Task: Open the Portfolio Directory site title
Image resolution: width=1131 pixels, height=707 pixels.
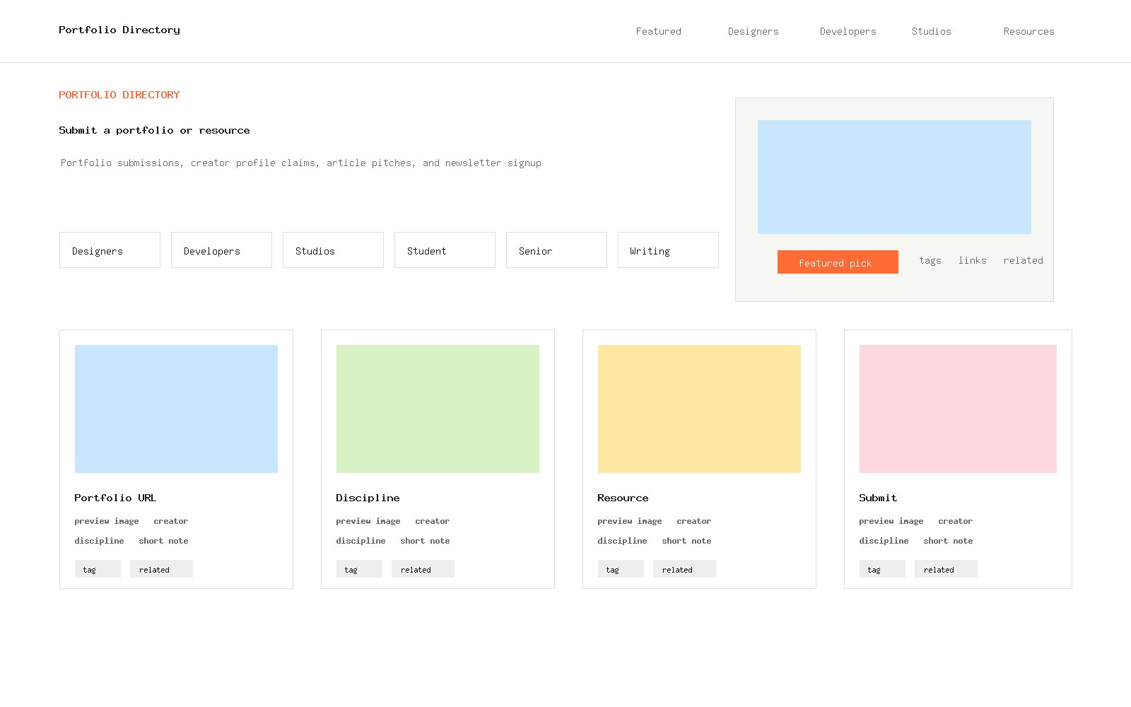Action: [x=119, y=30]
